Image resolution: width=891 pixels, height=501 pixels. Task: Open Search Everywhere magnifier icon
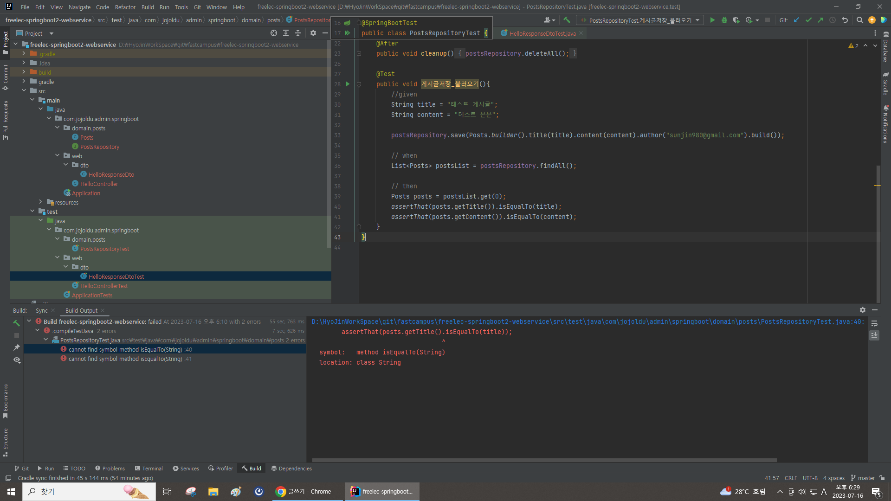(x=859, y=20)
